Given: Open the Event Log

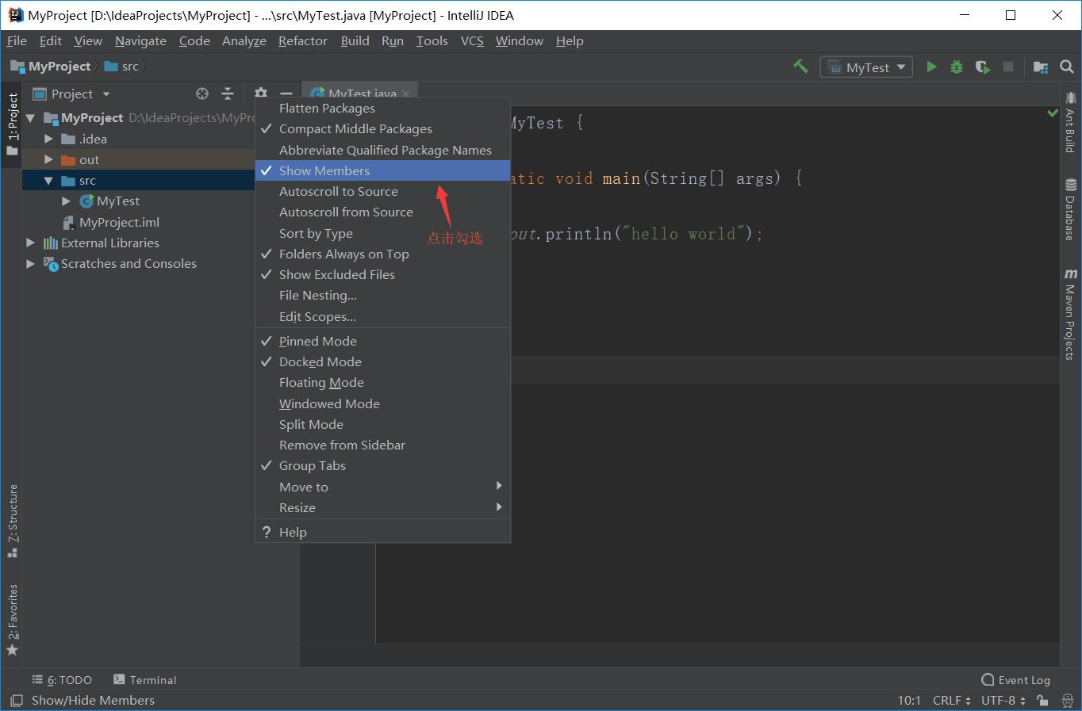Looking at the screenshot, I should pos(1016,679).
